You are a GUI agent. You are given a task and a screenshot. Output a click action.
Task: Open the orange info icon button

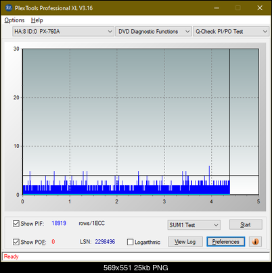(255, 242)
